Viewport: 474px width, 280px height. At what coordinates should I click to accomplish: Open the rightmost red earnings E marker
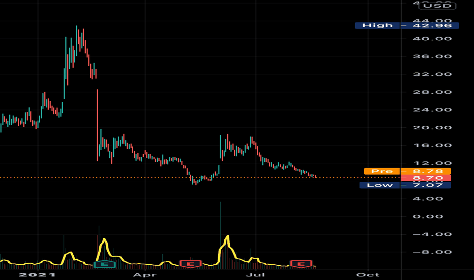point(301,264)
